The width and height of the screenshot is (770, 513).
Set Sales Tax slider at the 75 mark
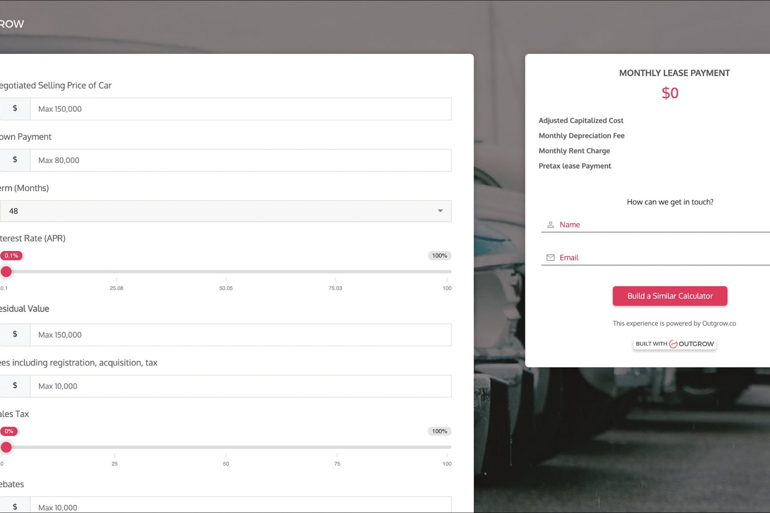click(337, 447)
